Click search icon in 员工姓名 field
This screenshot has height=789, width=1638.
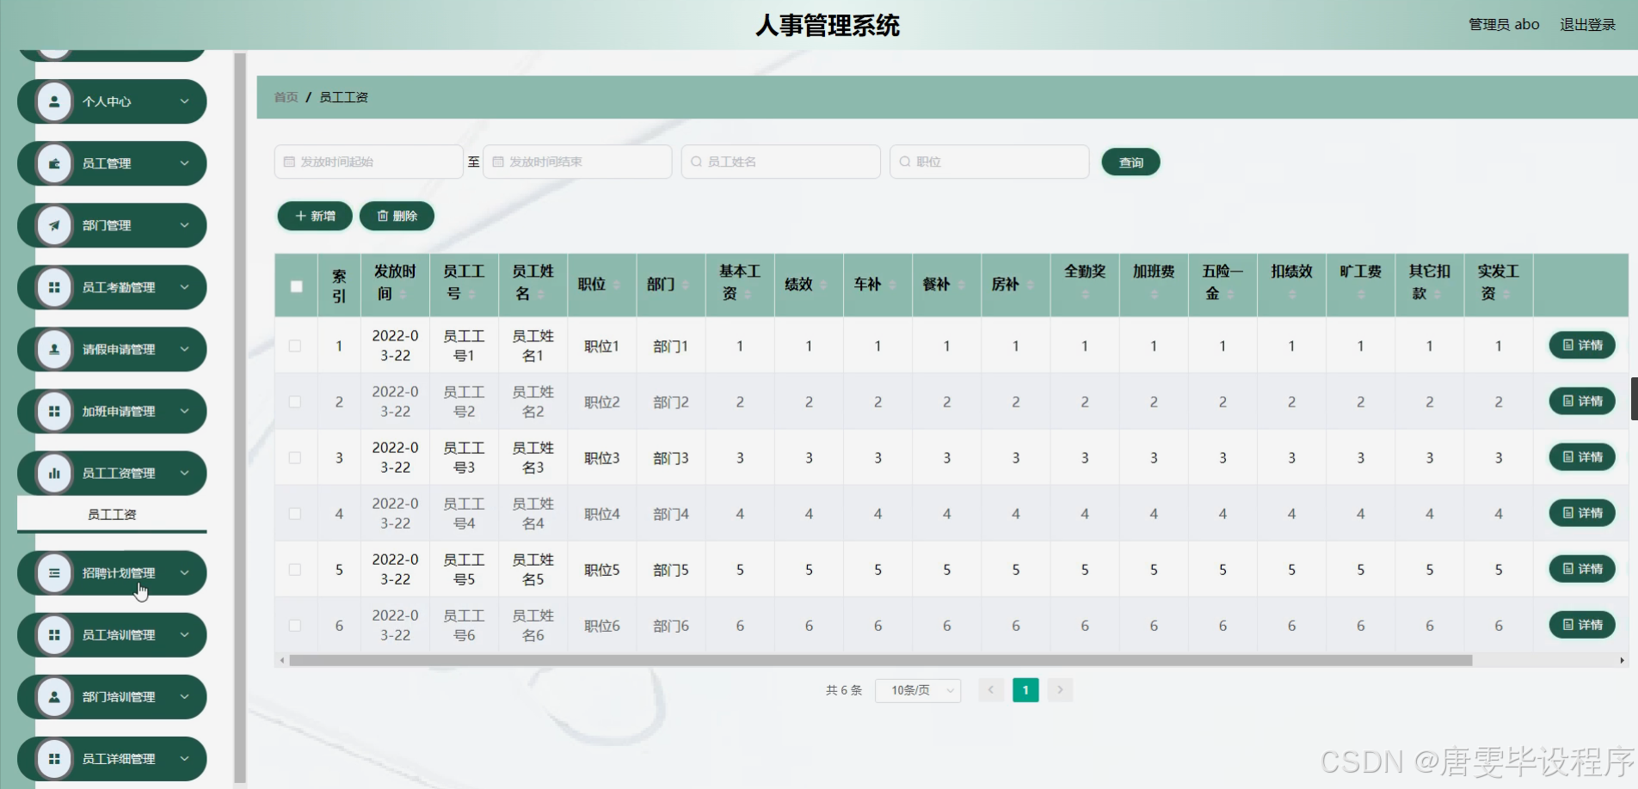(x=697, y=162)
